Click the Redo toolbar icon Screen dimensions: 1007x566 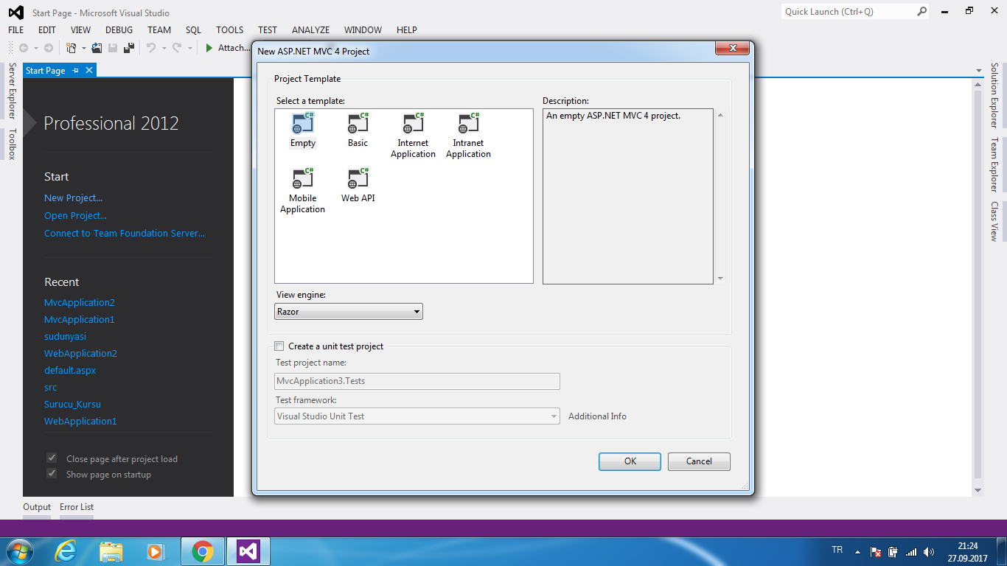click(x=176, y=48)
